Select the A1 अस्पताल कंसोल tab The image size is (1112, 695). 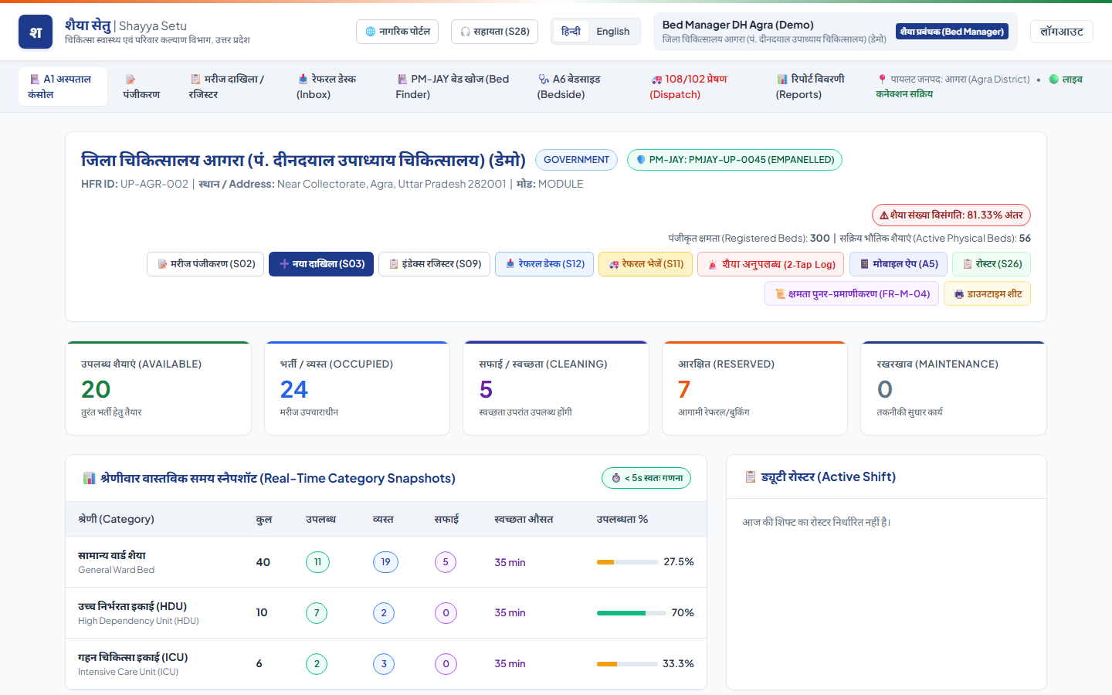pos(63,86)
